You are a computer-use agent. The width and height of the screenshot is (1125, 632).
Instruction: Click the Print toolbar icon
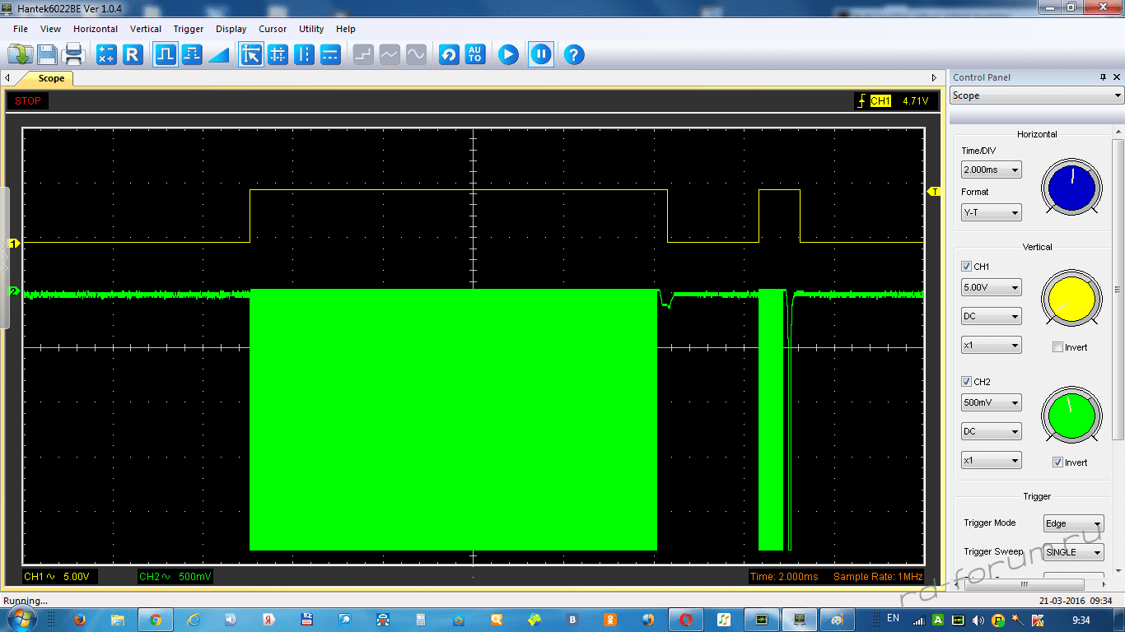click(74, 55)
